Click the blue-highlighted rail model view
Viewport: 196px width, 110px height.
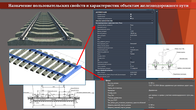coord(47,67)
